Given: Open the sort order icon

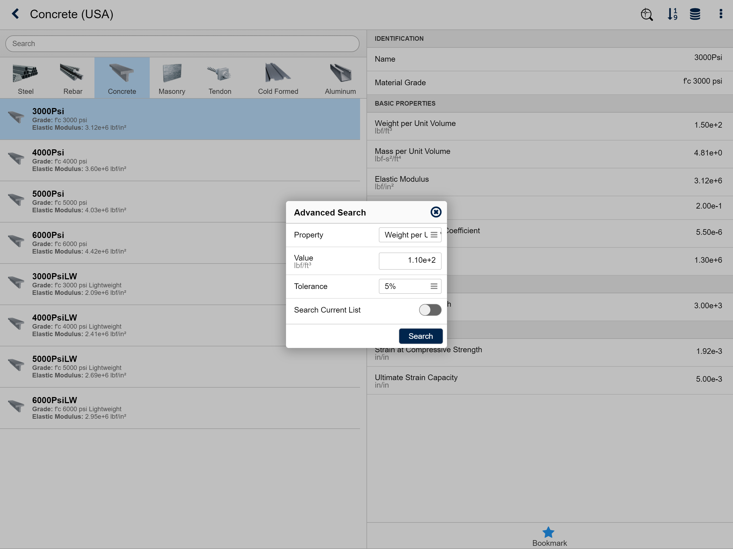Looking at the screenshot, I should [x=672, y=14].
